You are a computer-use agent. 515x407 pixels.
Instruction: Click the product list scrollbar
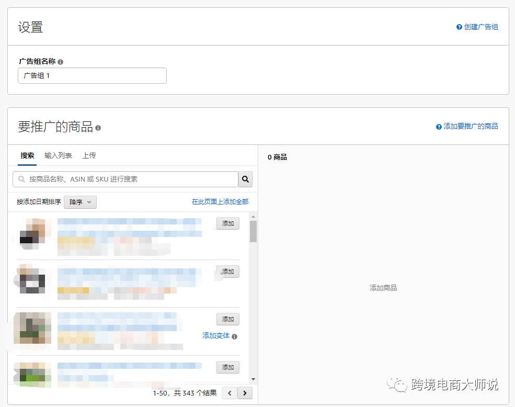point(253,233)
